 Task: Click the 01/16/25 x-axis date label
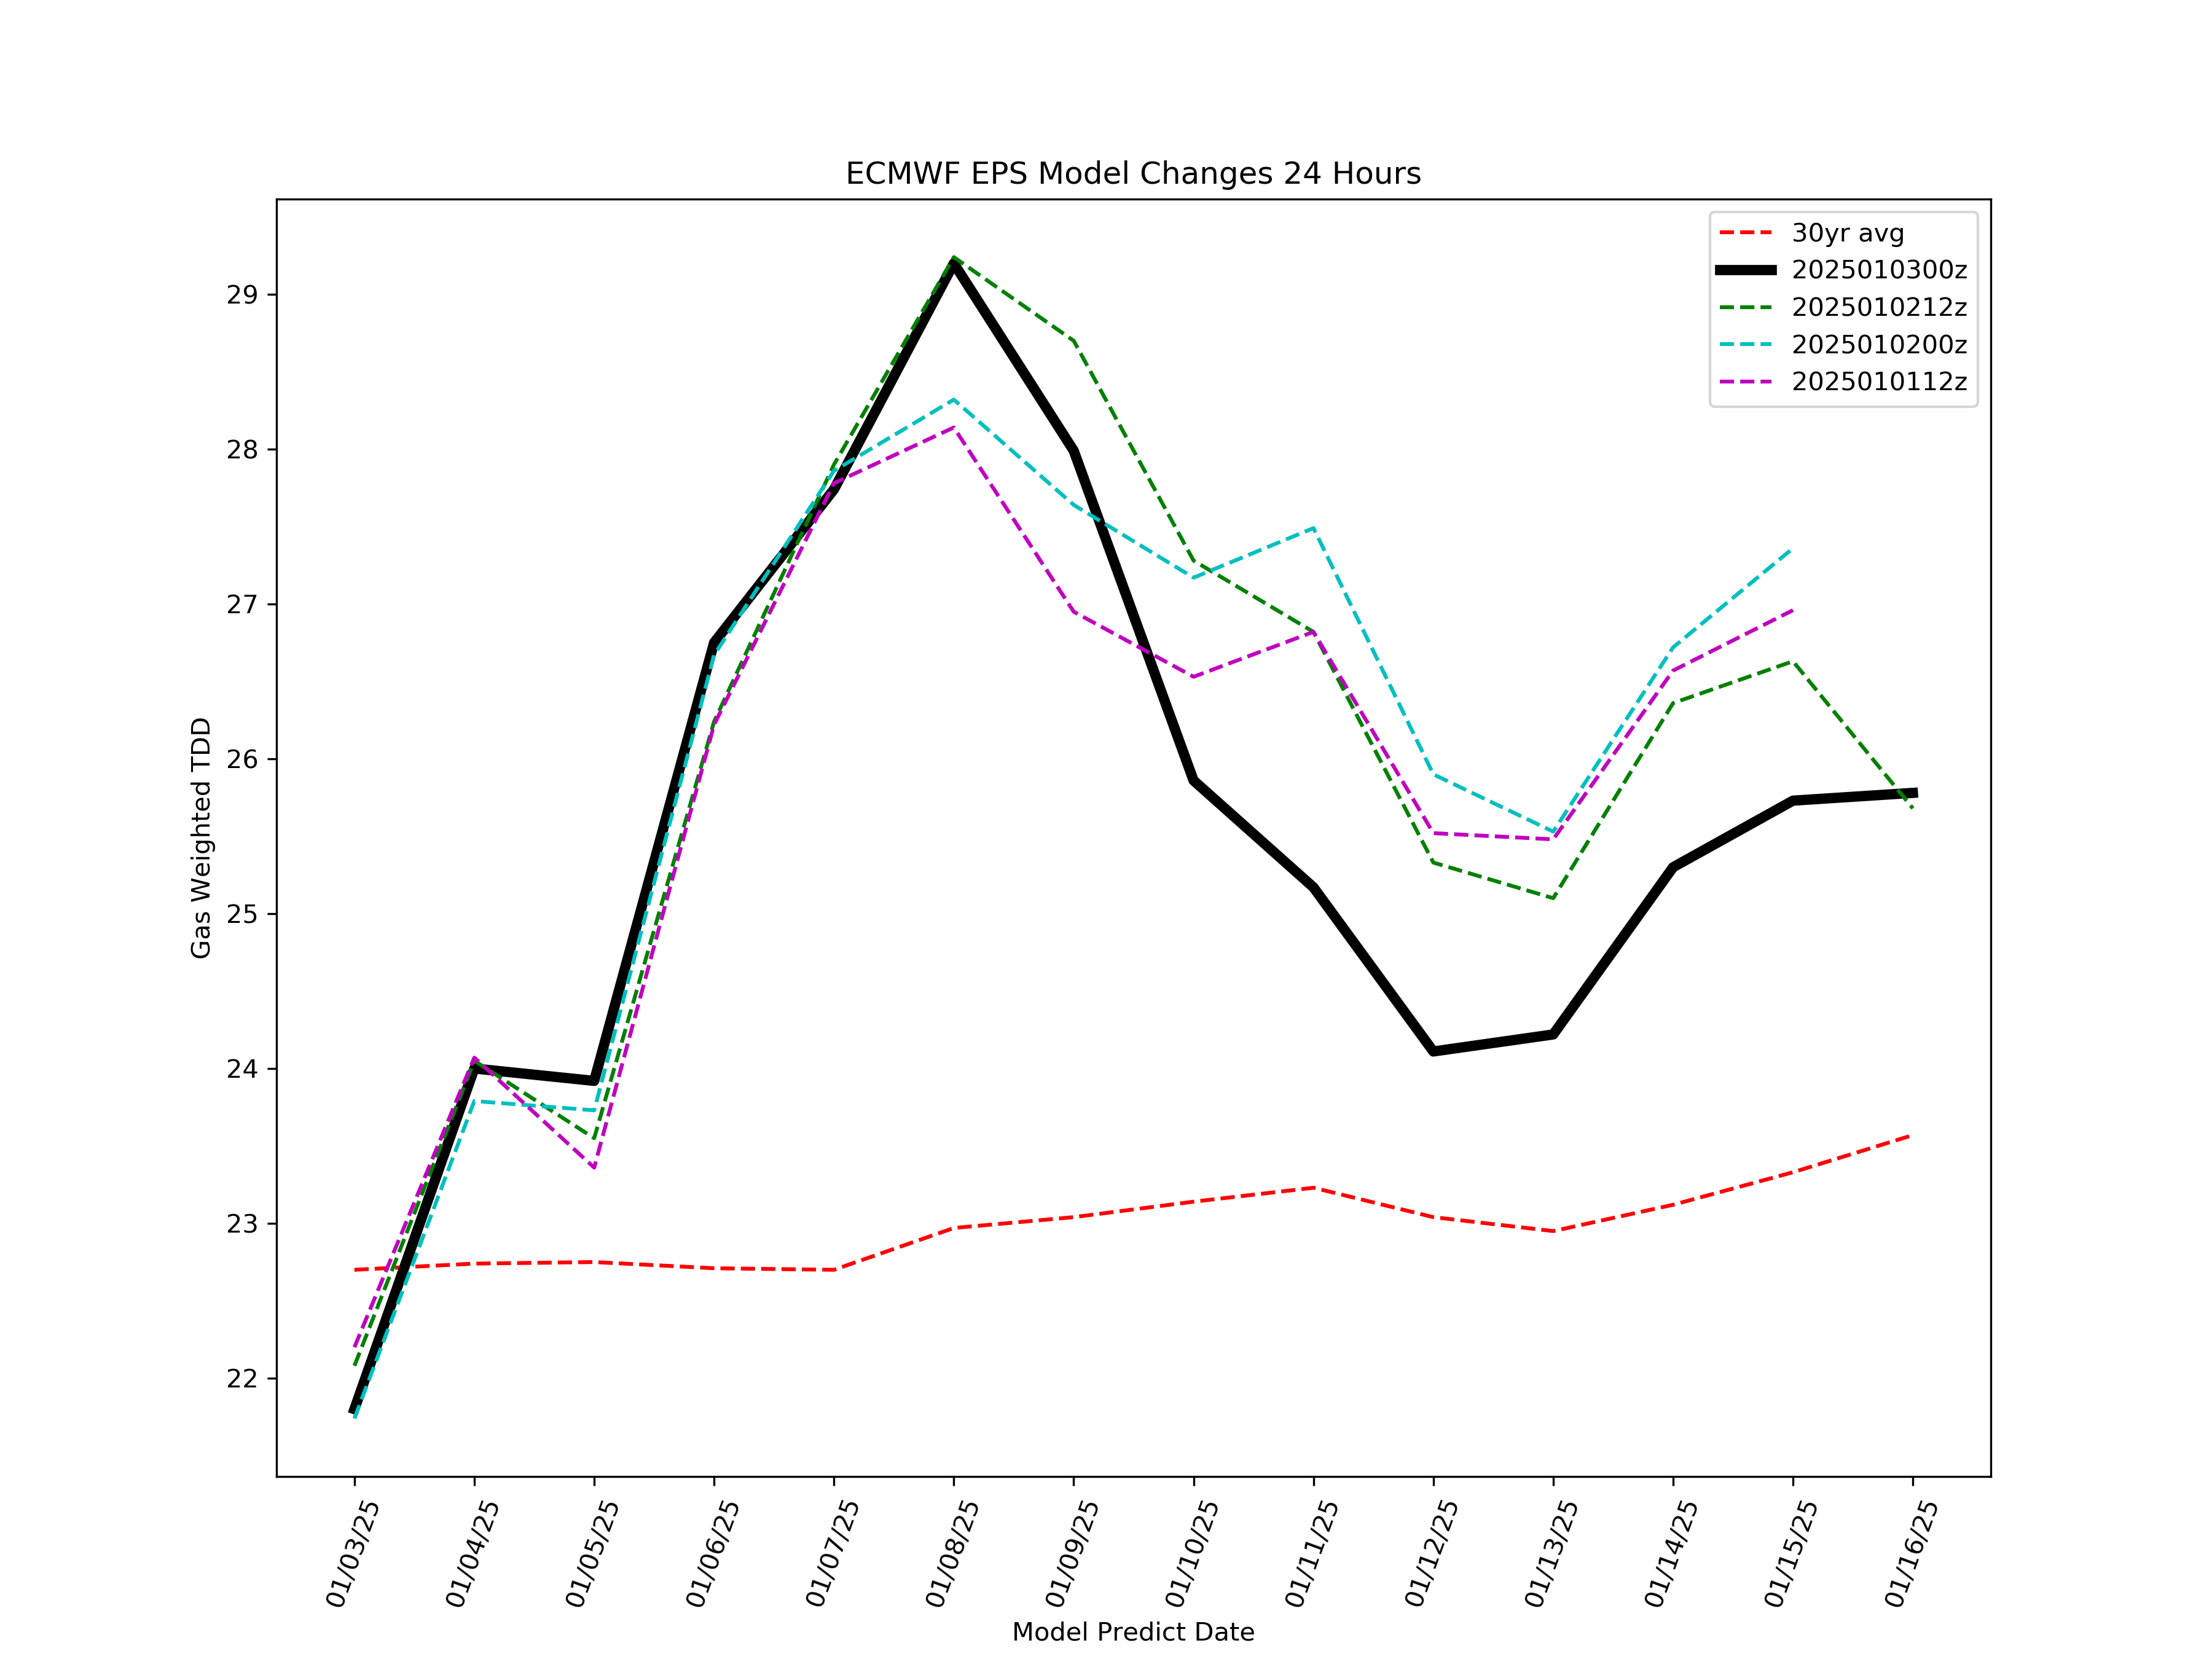tap(1911, 1553)
